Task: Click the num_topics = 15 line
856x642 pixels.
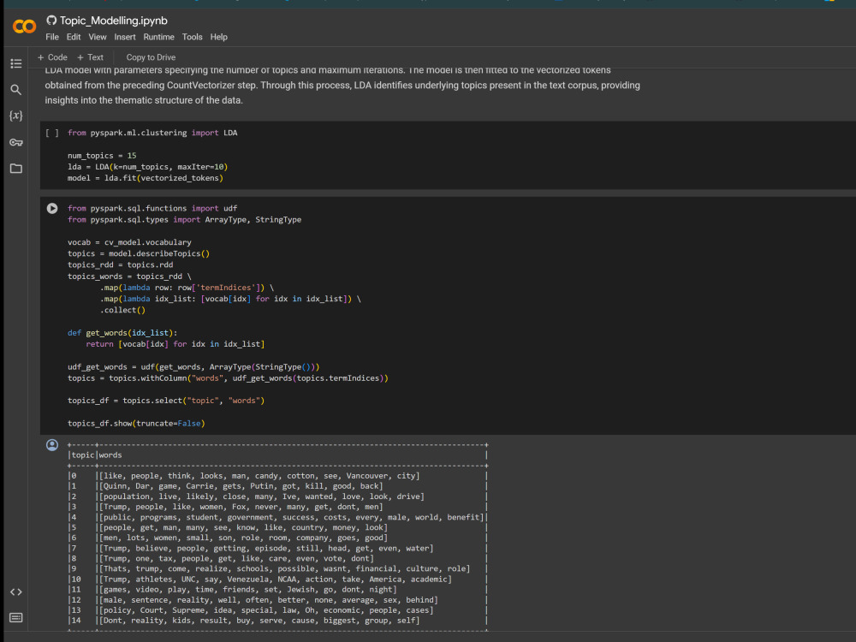Action: (x=102, y=156)
